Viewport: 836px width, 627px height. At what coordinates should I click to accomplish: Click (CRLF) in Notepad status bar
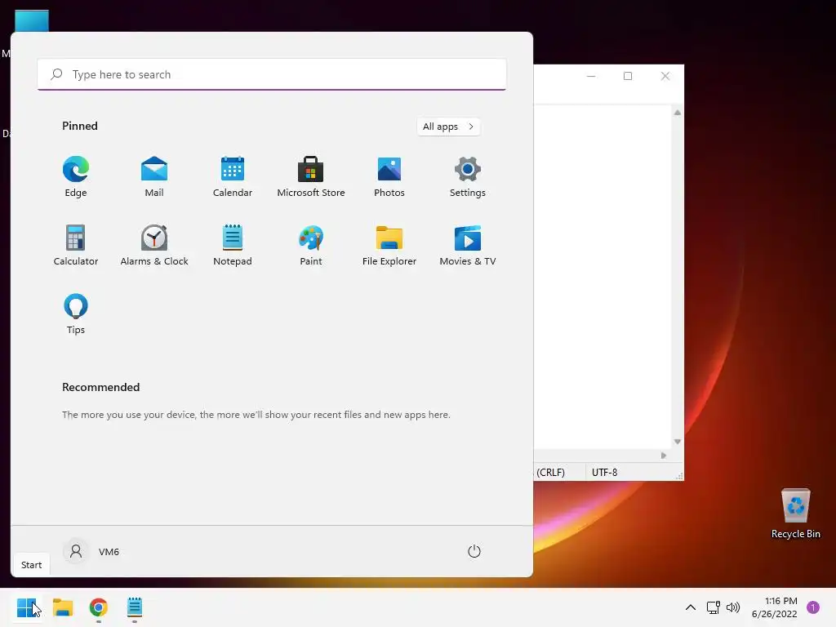click(551, 473)
